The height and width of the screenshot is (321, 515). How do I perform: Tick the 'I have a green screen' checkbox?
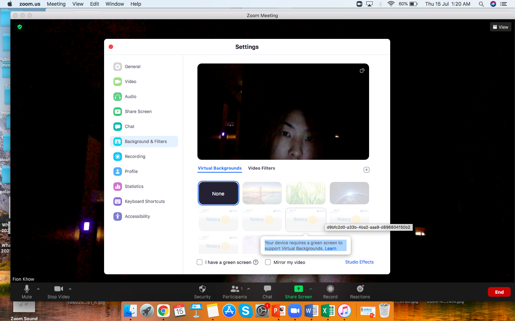coord(200,262)
